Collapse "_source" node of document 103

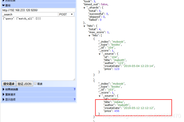click(x=100, y=96)
